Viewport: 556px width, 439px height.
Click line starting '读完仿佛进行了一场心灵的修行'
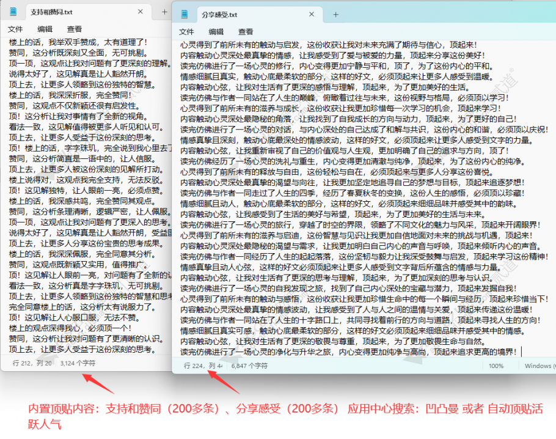[337, 66]
